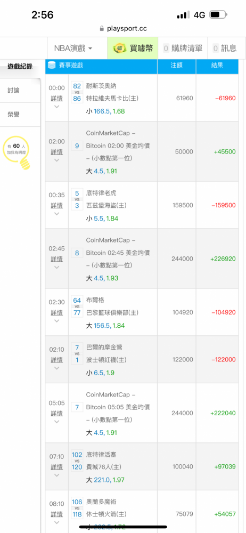Open 詳情 for the 00:00 game

tap(57, 99)
